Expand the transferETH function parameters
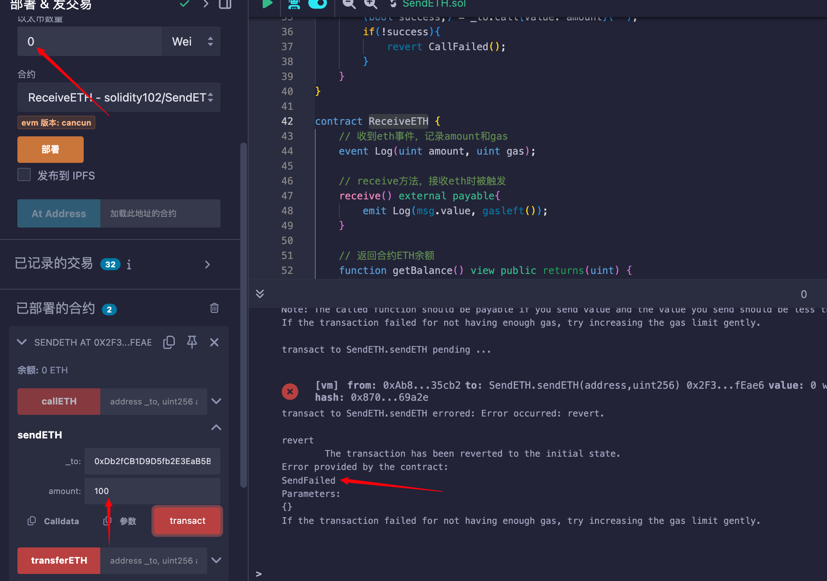 [216, 560]
